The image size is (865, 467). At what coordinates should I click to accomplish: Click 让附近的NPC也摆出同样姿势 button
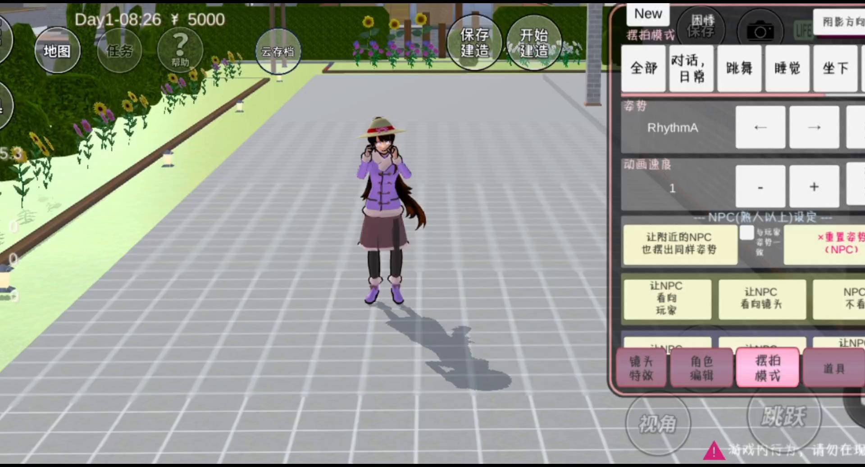click(x=679, y=244)
